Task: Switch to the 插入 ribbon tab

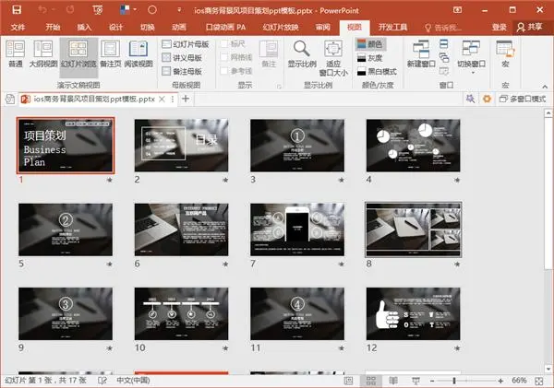Action: [84, 27]
